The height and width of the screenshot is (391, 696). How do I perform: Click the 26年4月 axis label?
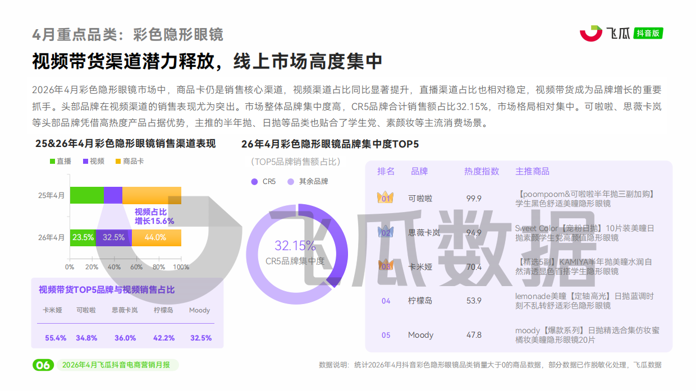[52, 237]
